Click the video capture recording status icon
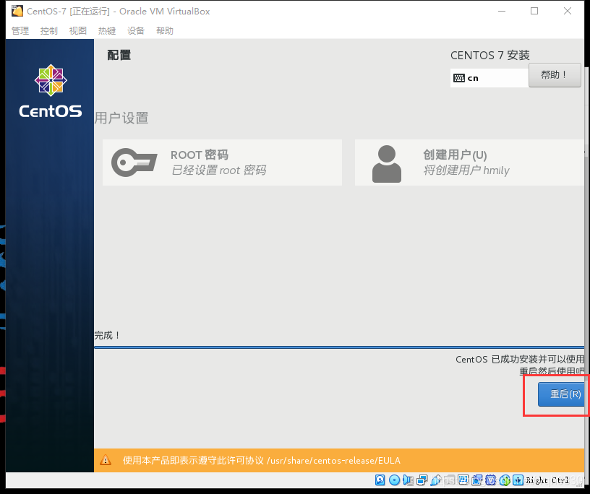Image resolution: width=590 pixels, height=494 pixels. [476, 480]
